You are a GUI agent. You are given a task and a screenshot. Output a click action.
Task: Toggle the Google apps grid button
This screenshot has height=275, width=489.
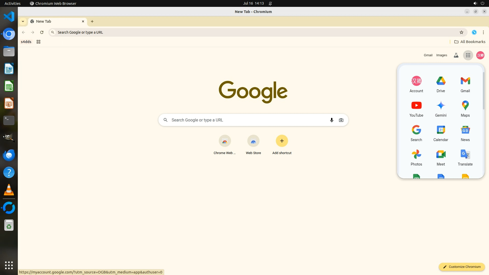pos(468,55)
